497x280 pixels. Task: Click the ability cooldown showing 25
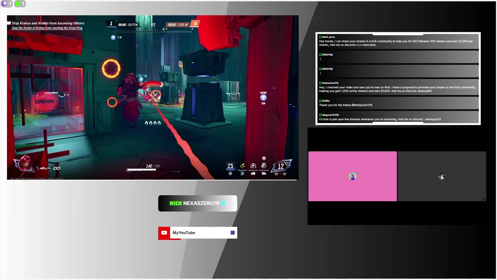point(230,166)
